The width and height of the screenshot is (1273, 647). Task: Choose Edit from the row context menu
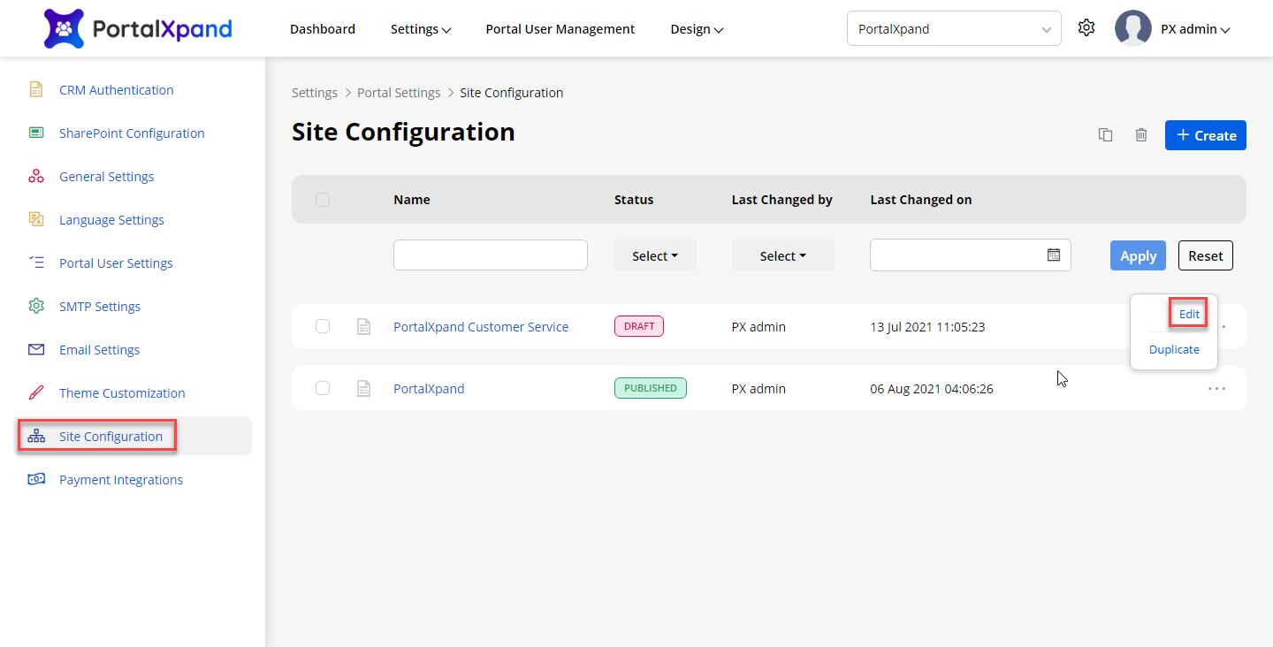pos(1189,314)
